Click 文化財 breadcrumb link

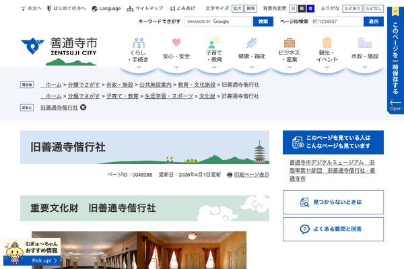click(207, 96)
